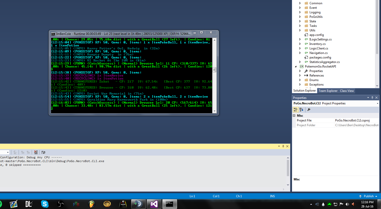
Task: Click the water drop tray icon
Action: pyautogui.click(x=323, y=204)
